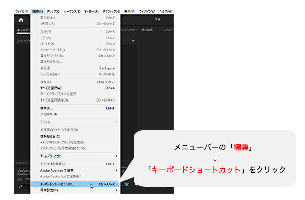Open the マーカー(M) menu
This screenshot has width=305, height=200.
coord(91,11)
